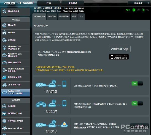Open AiMesh icon in the sidebar

click(4, 33)
